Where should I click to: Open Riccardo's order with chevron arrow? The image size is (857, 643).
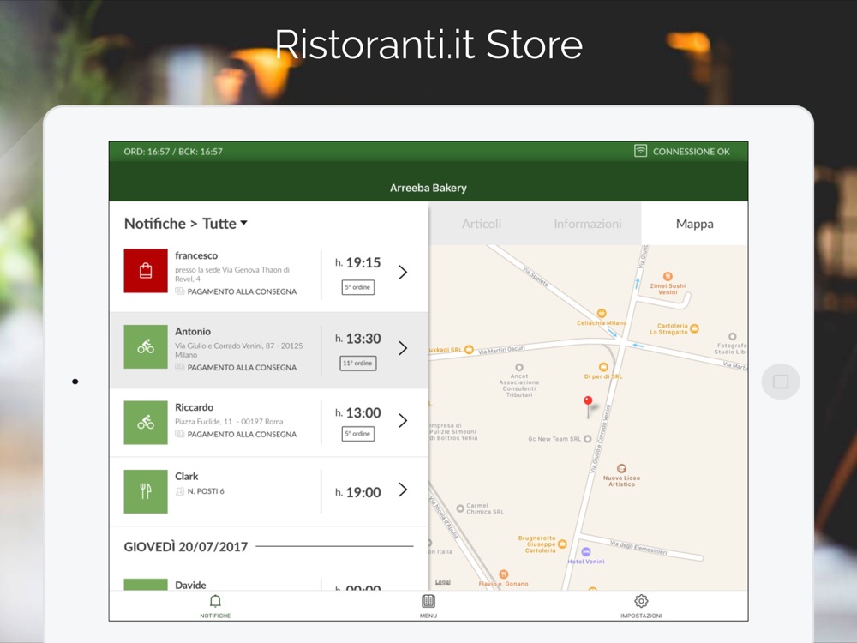coord(403,420)
